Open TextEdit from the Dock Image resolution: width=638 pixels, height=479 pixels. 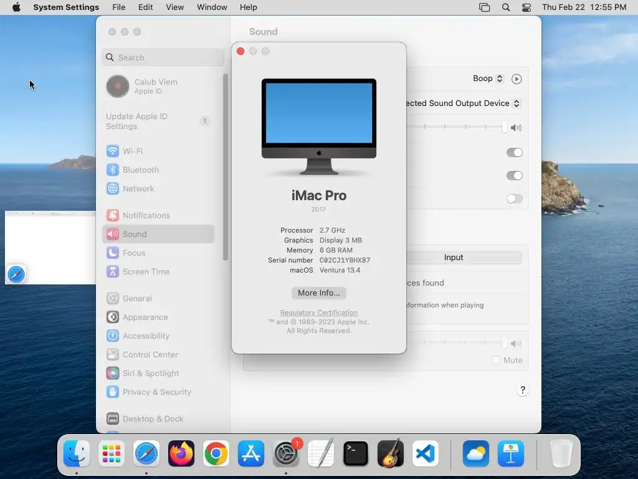tap(321, 453)
